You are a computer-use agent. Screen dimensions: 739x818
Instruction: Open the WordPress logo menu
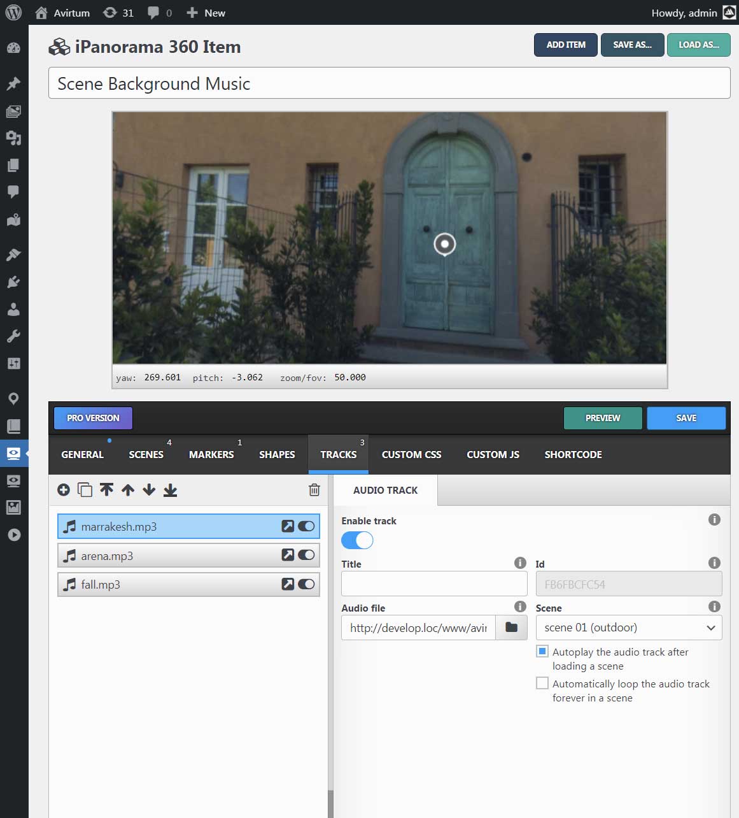[x=13, y=13]
